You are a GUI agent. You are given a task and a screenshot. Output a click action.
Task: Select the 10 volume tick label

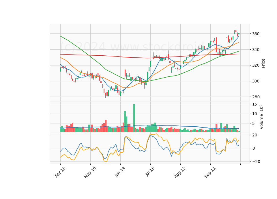click(254, 114)
